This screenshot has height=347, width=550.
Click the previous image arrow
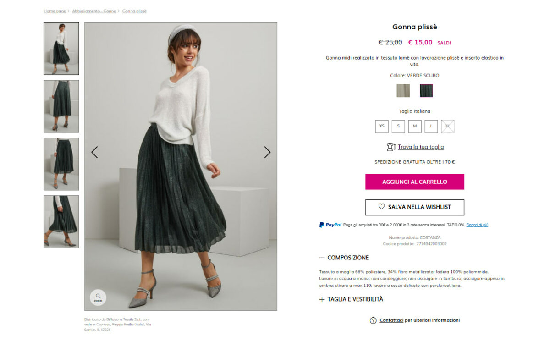[x=94, y=152]
